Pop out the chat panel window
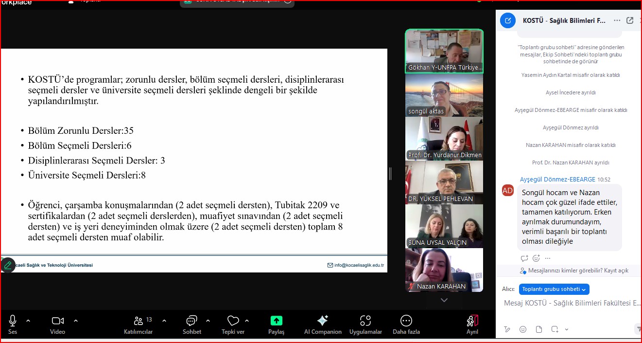The height and width of the screenshot is (343, 642). pos(630,20)
